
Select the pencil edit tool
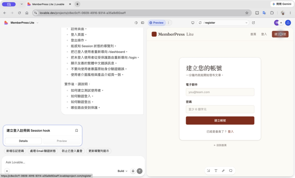223,171
